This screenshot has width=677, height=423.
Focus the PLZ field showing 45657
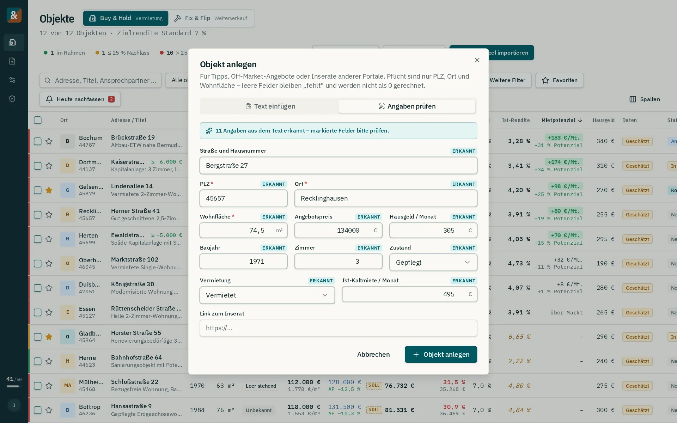click(x=243, y=198)
